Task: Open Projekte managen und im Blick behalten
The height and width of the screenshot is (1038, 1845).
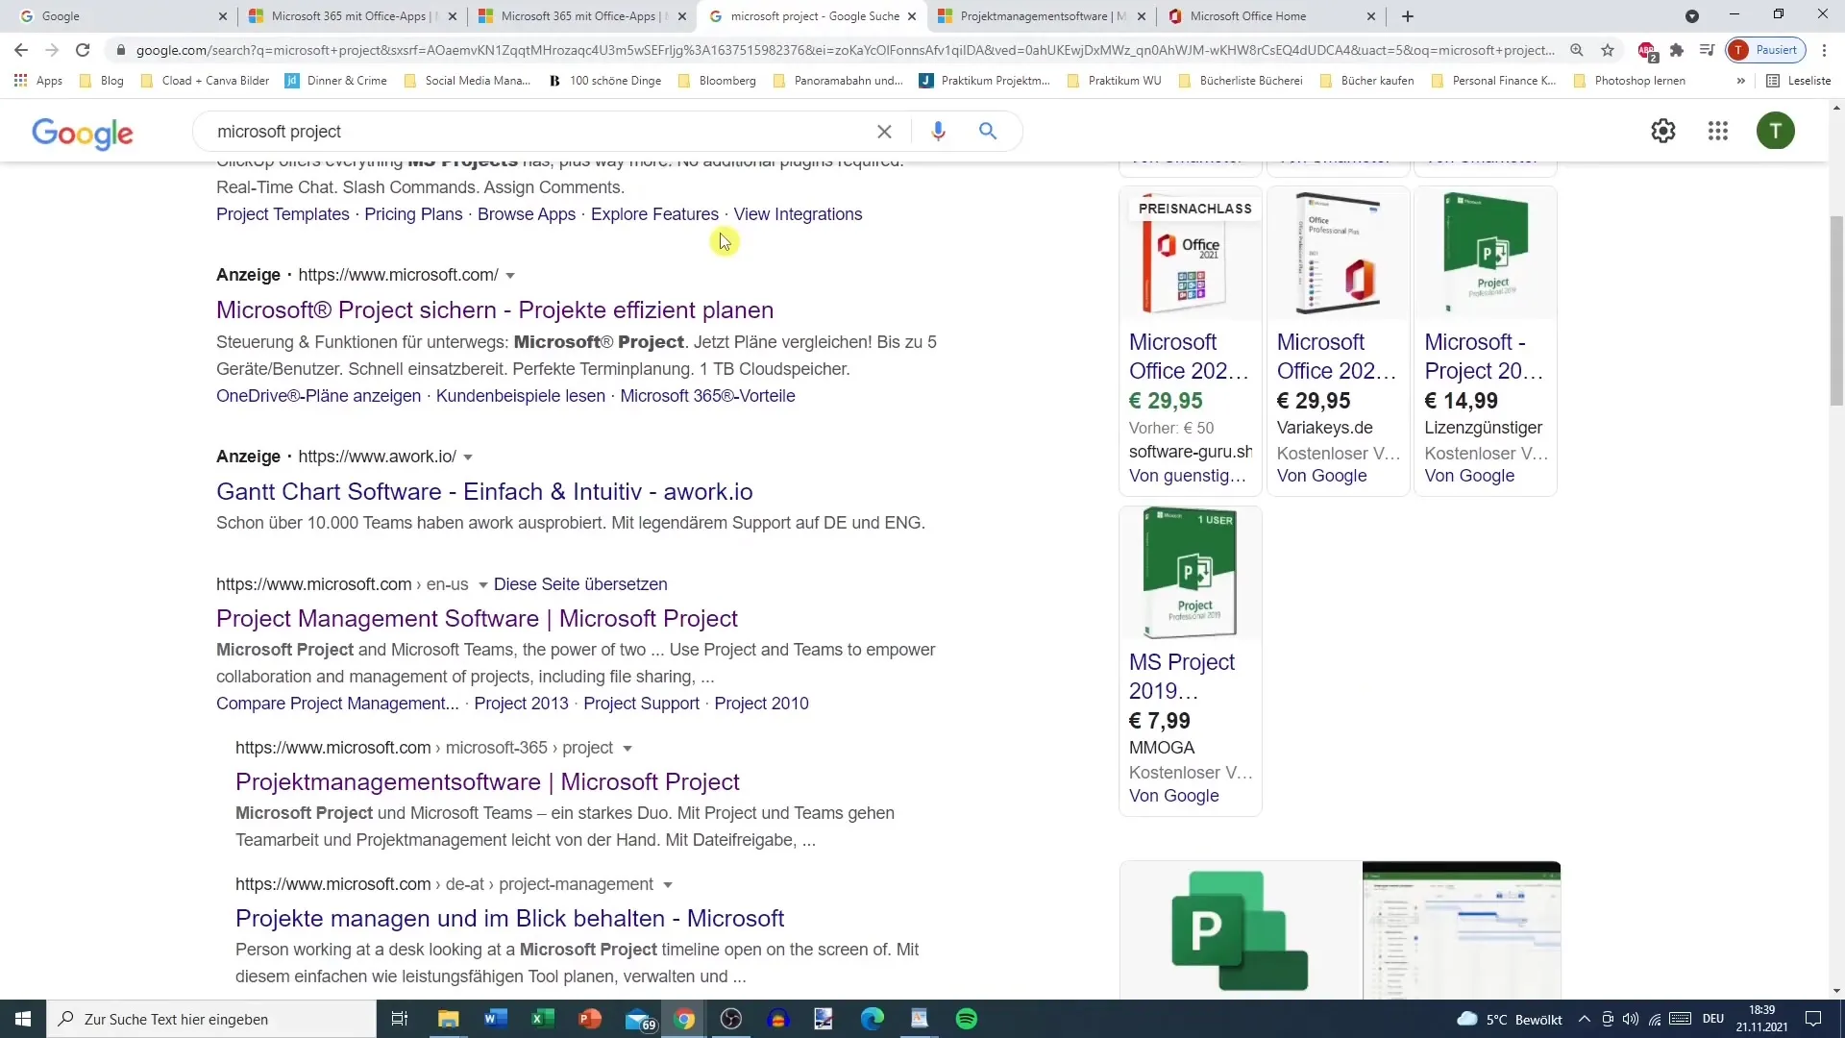Action: click(x=509, y=918)
